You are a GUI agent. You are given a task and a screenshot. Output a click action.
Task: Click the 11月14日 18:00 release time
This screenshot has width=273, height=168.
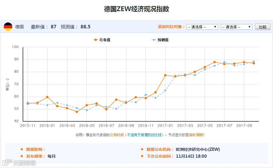coord(191,156)
